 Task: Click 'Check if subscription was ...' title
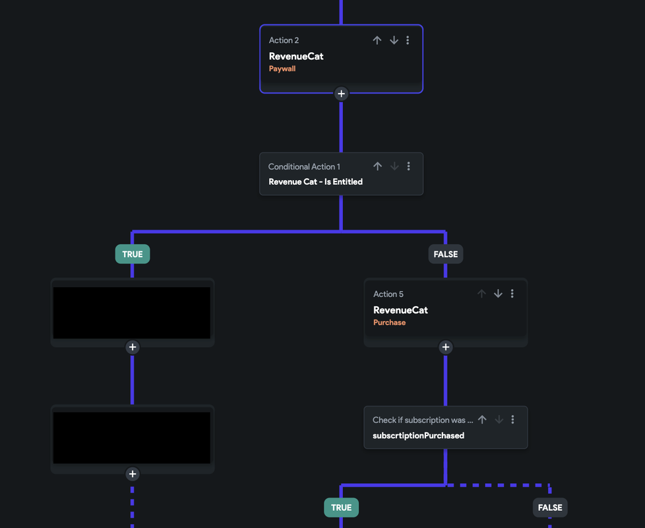423,420
